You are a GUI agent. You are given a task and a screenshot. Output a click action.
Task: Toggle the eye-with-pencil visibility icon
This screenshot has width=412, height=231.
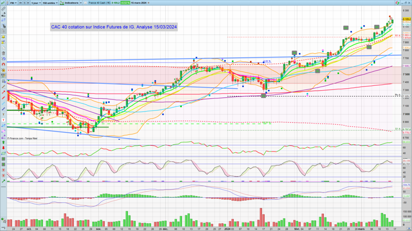[x=3, y=75]
